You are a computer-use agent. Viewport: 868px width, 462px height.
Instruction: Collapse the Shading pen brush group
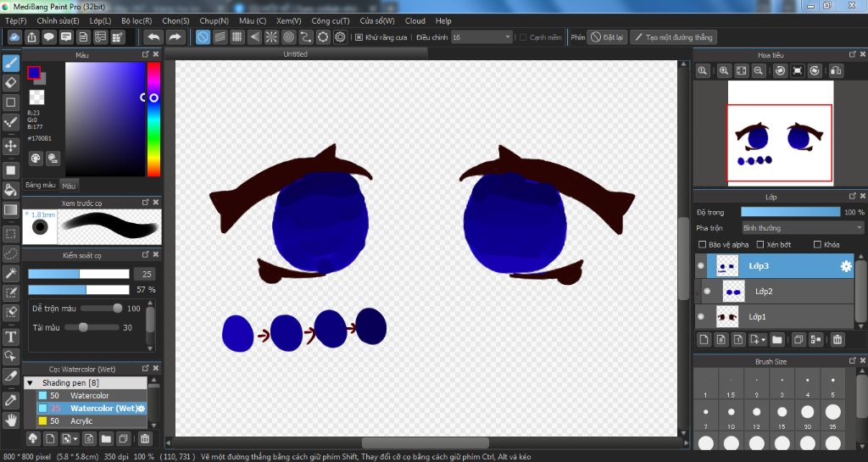[x=31, y=383]
